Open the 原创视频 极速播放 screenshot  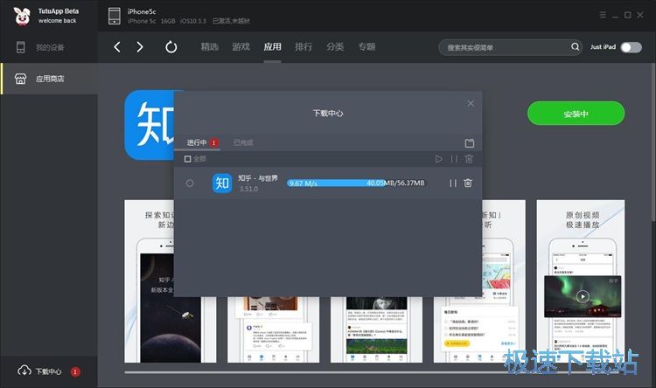click(581, 281)
